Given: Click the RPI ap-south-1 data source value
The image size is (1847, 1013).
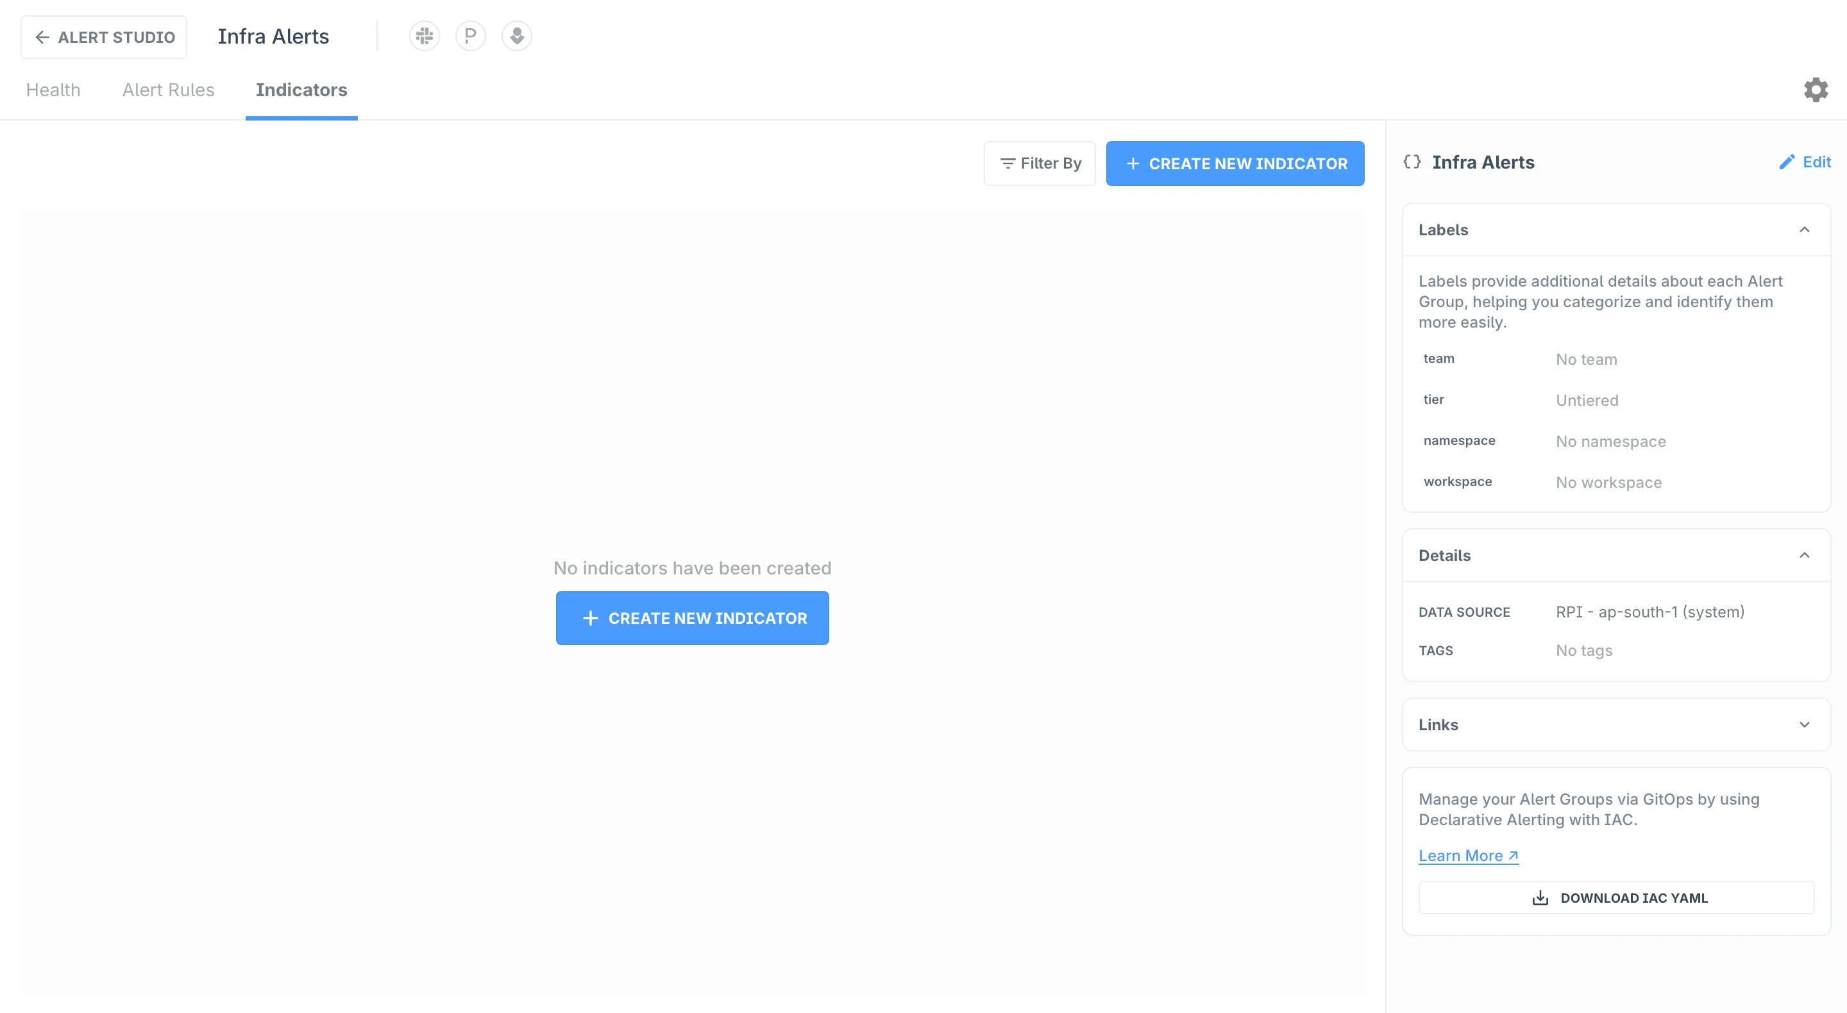Looking at the screenshot, I should click(x=1649, y=612).
